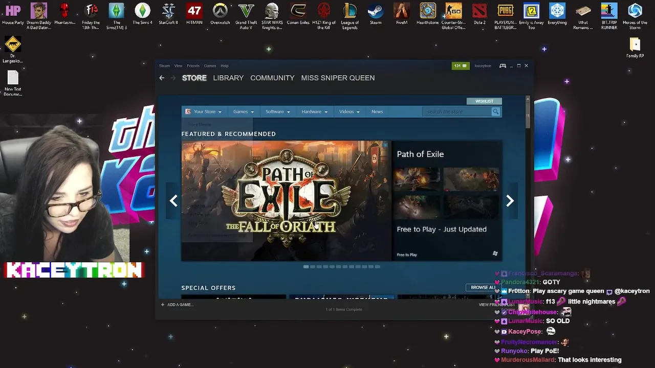This screenshot has height=368, width=655.
Task: Click ADD A GAME link
Action: (x=177, y=305)
